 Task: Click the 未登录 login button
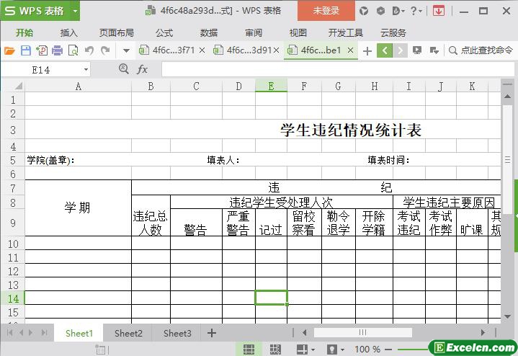coord(326,11)
